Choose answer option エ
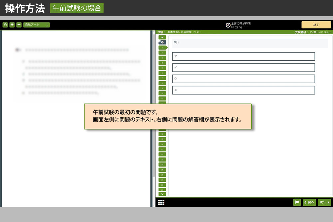 [243, 90]
